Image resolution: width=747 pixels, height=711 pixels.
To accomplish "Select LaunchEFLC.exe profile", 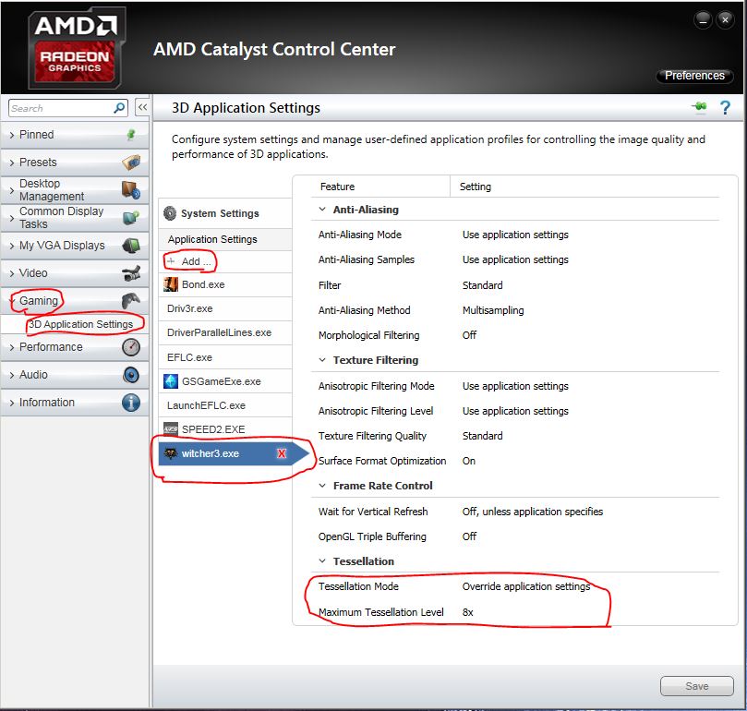I will (225, 405).
